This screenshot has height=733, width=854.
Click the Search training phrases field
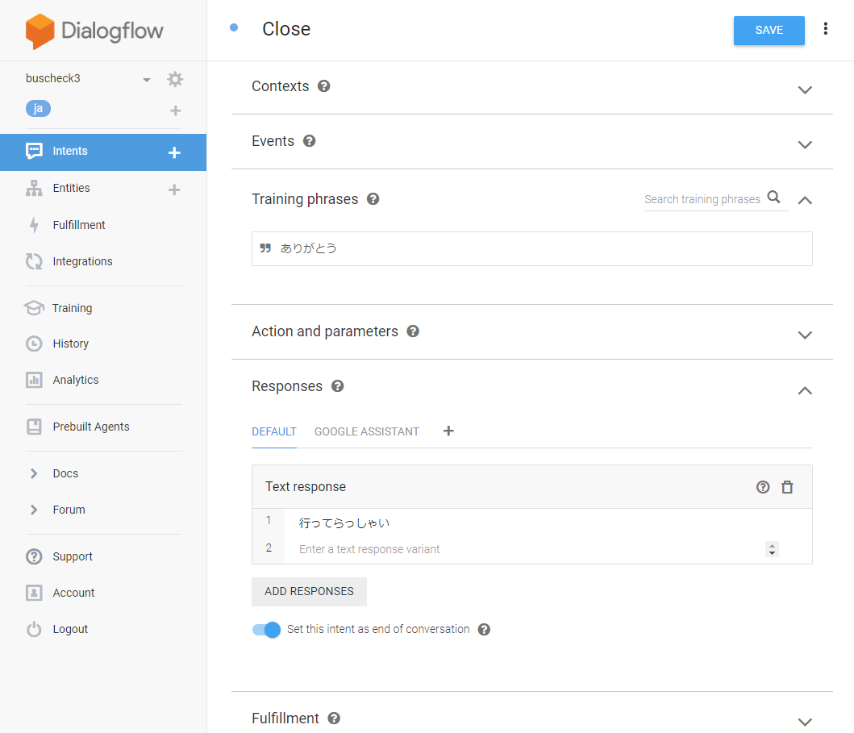(x=702, y=199)
